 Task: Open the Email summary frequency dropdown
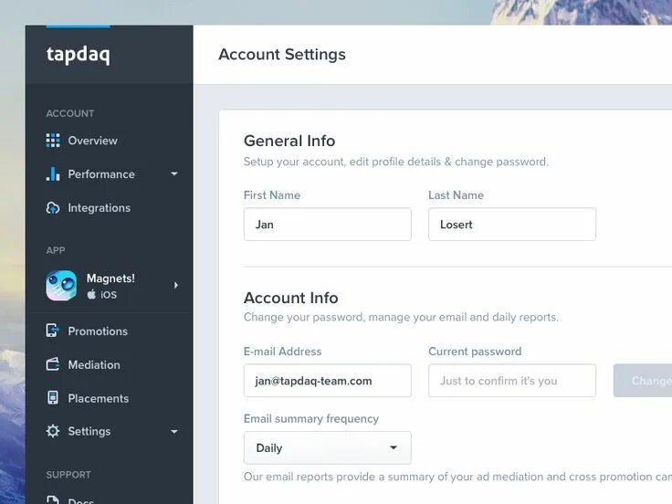[x=328, y=448]
